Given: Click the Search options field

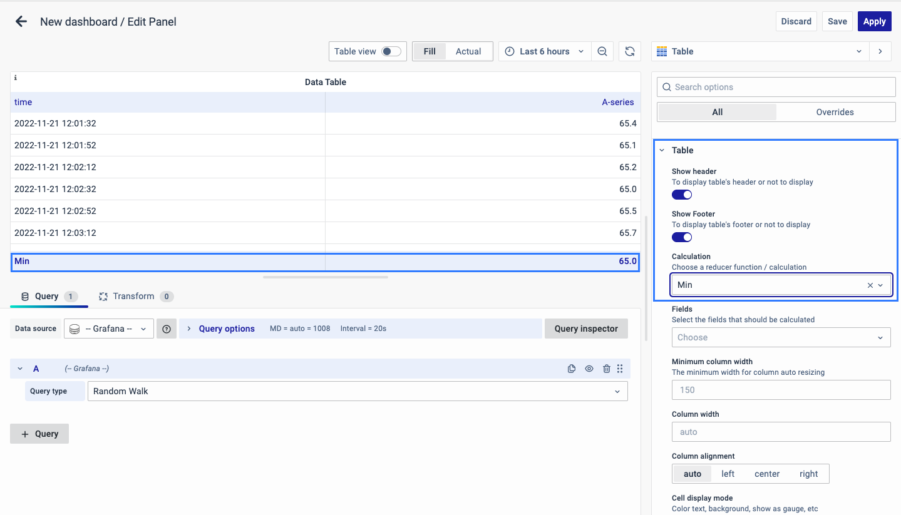Looking at the screenshot, I should (776, 87).
